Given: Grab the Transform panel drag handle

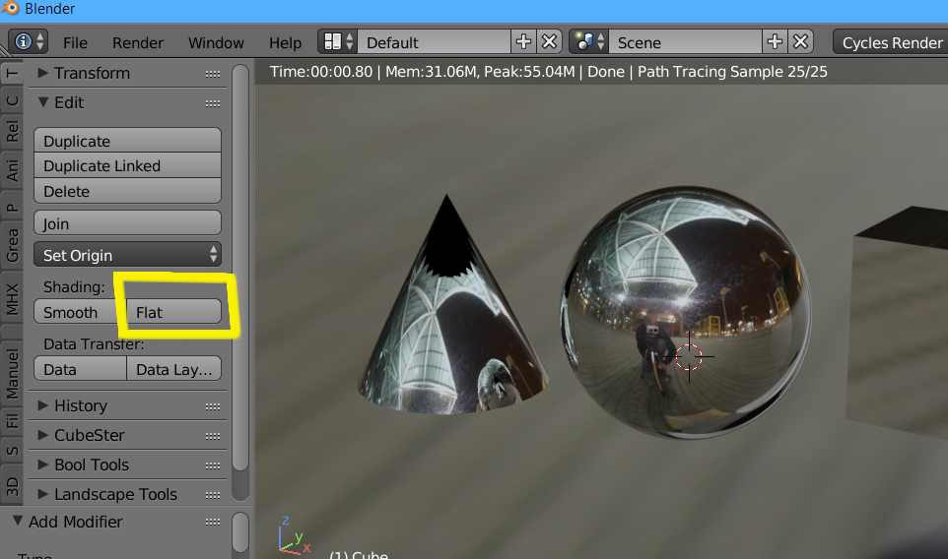Looking at the screenshot, I should [x=212, y=74].
